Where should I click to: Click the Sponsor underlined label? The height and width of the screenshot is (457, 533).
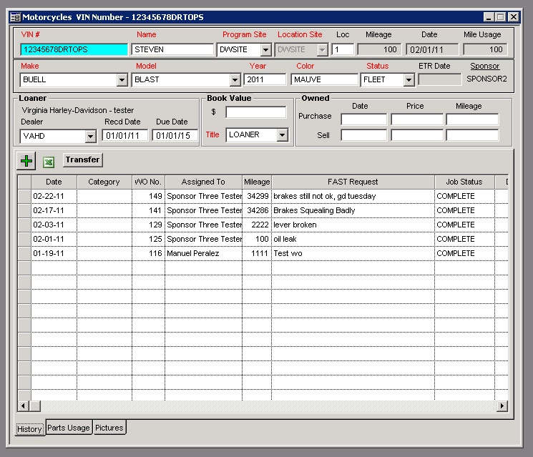click(x=484, y=66)
